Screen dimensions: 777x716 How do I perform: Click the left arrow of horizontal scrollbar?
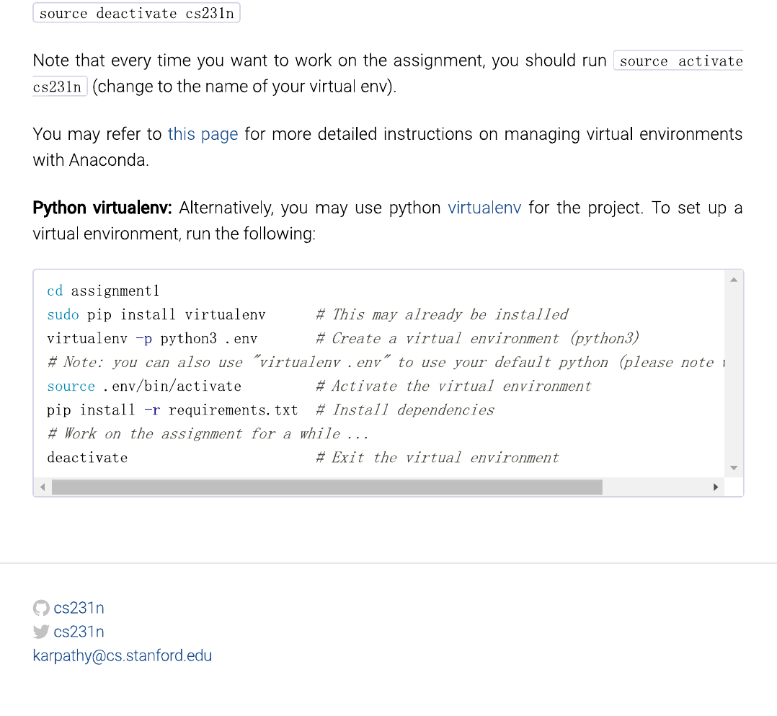43,487
